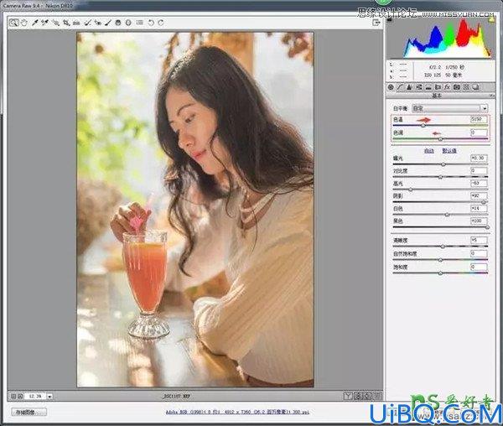Click the 自动 auto adjustment link
The height and width of the screenshot is (426, 503).
click(429, 150)
